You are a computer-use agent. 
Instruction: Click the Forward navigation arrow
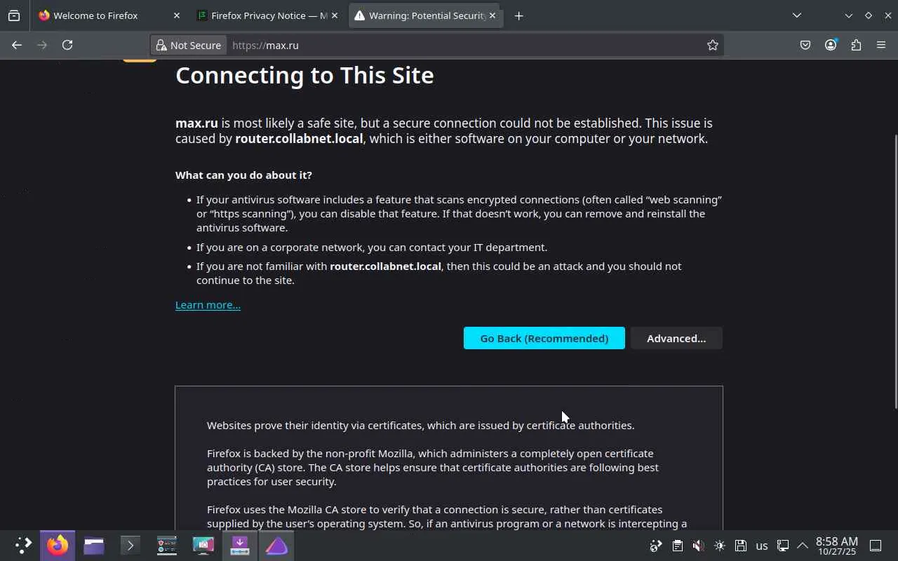click(42, 45)
